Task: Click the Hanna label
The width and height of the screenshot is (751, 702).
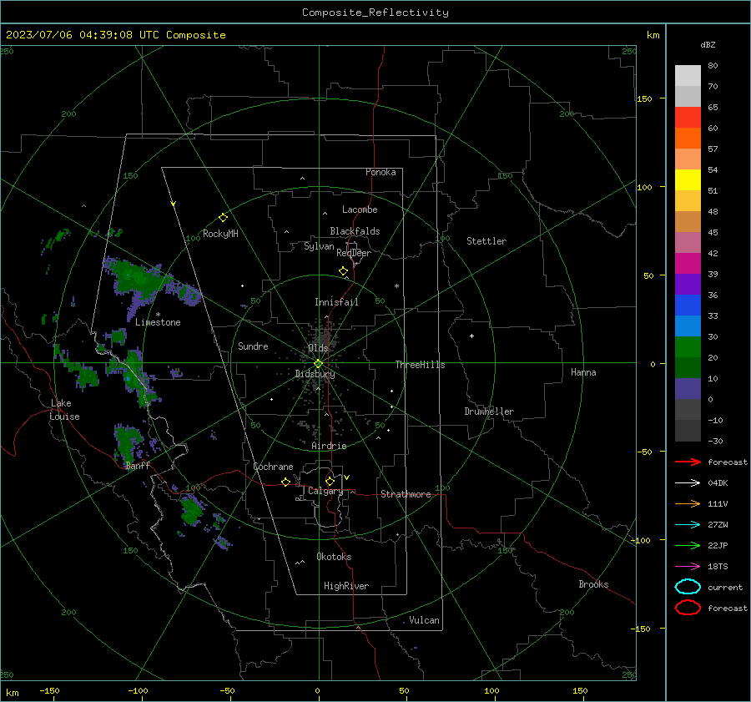Action: [x=583, y=372]
